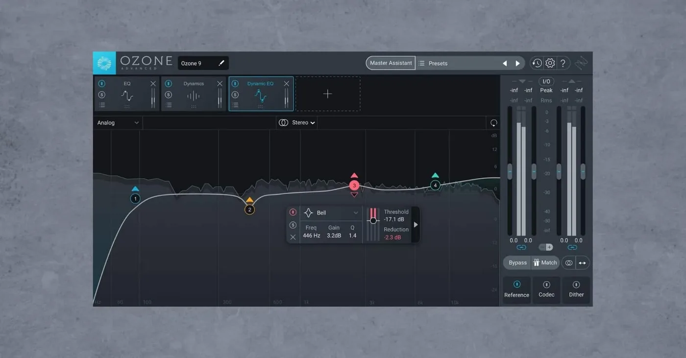Remove the Dynamic EQ module with its X
The image size is (686, 358).
287,84
